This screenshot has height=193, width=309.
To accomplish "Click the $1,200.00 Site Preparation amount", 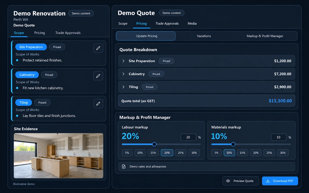I will 283,61.
